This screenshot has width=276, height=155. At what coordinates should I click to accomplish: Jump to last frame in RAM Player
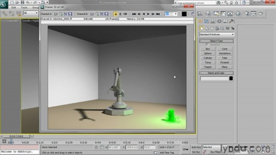158,14
